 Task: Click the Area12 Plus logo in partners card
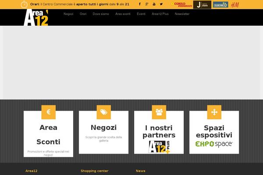coord(159,147)
